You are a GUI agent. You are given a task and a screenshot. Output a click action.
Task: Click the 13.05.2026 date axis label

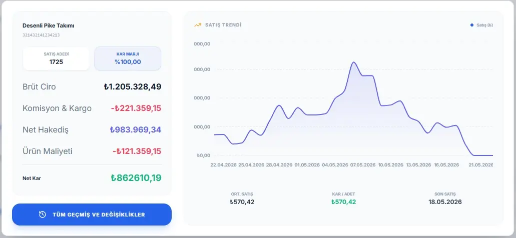(x=418, y=165)
